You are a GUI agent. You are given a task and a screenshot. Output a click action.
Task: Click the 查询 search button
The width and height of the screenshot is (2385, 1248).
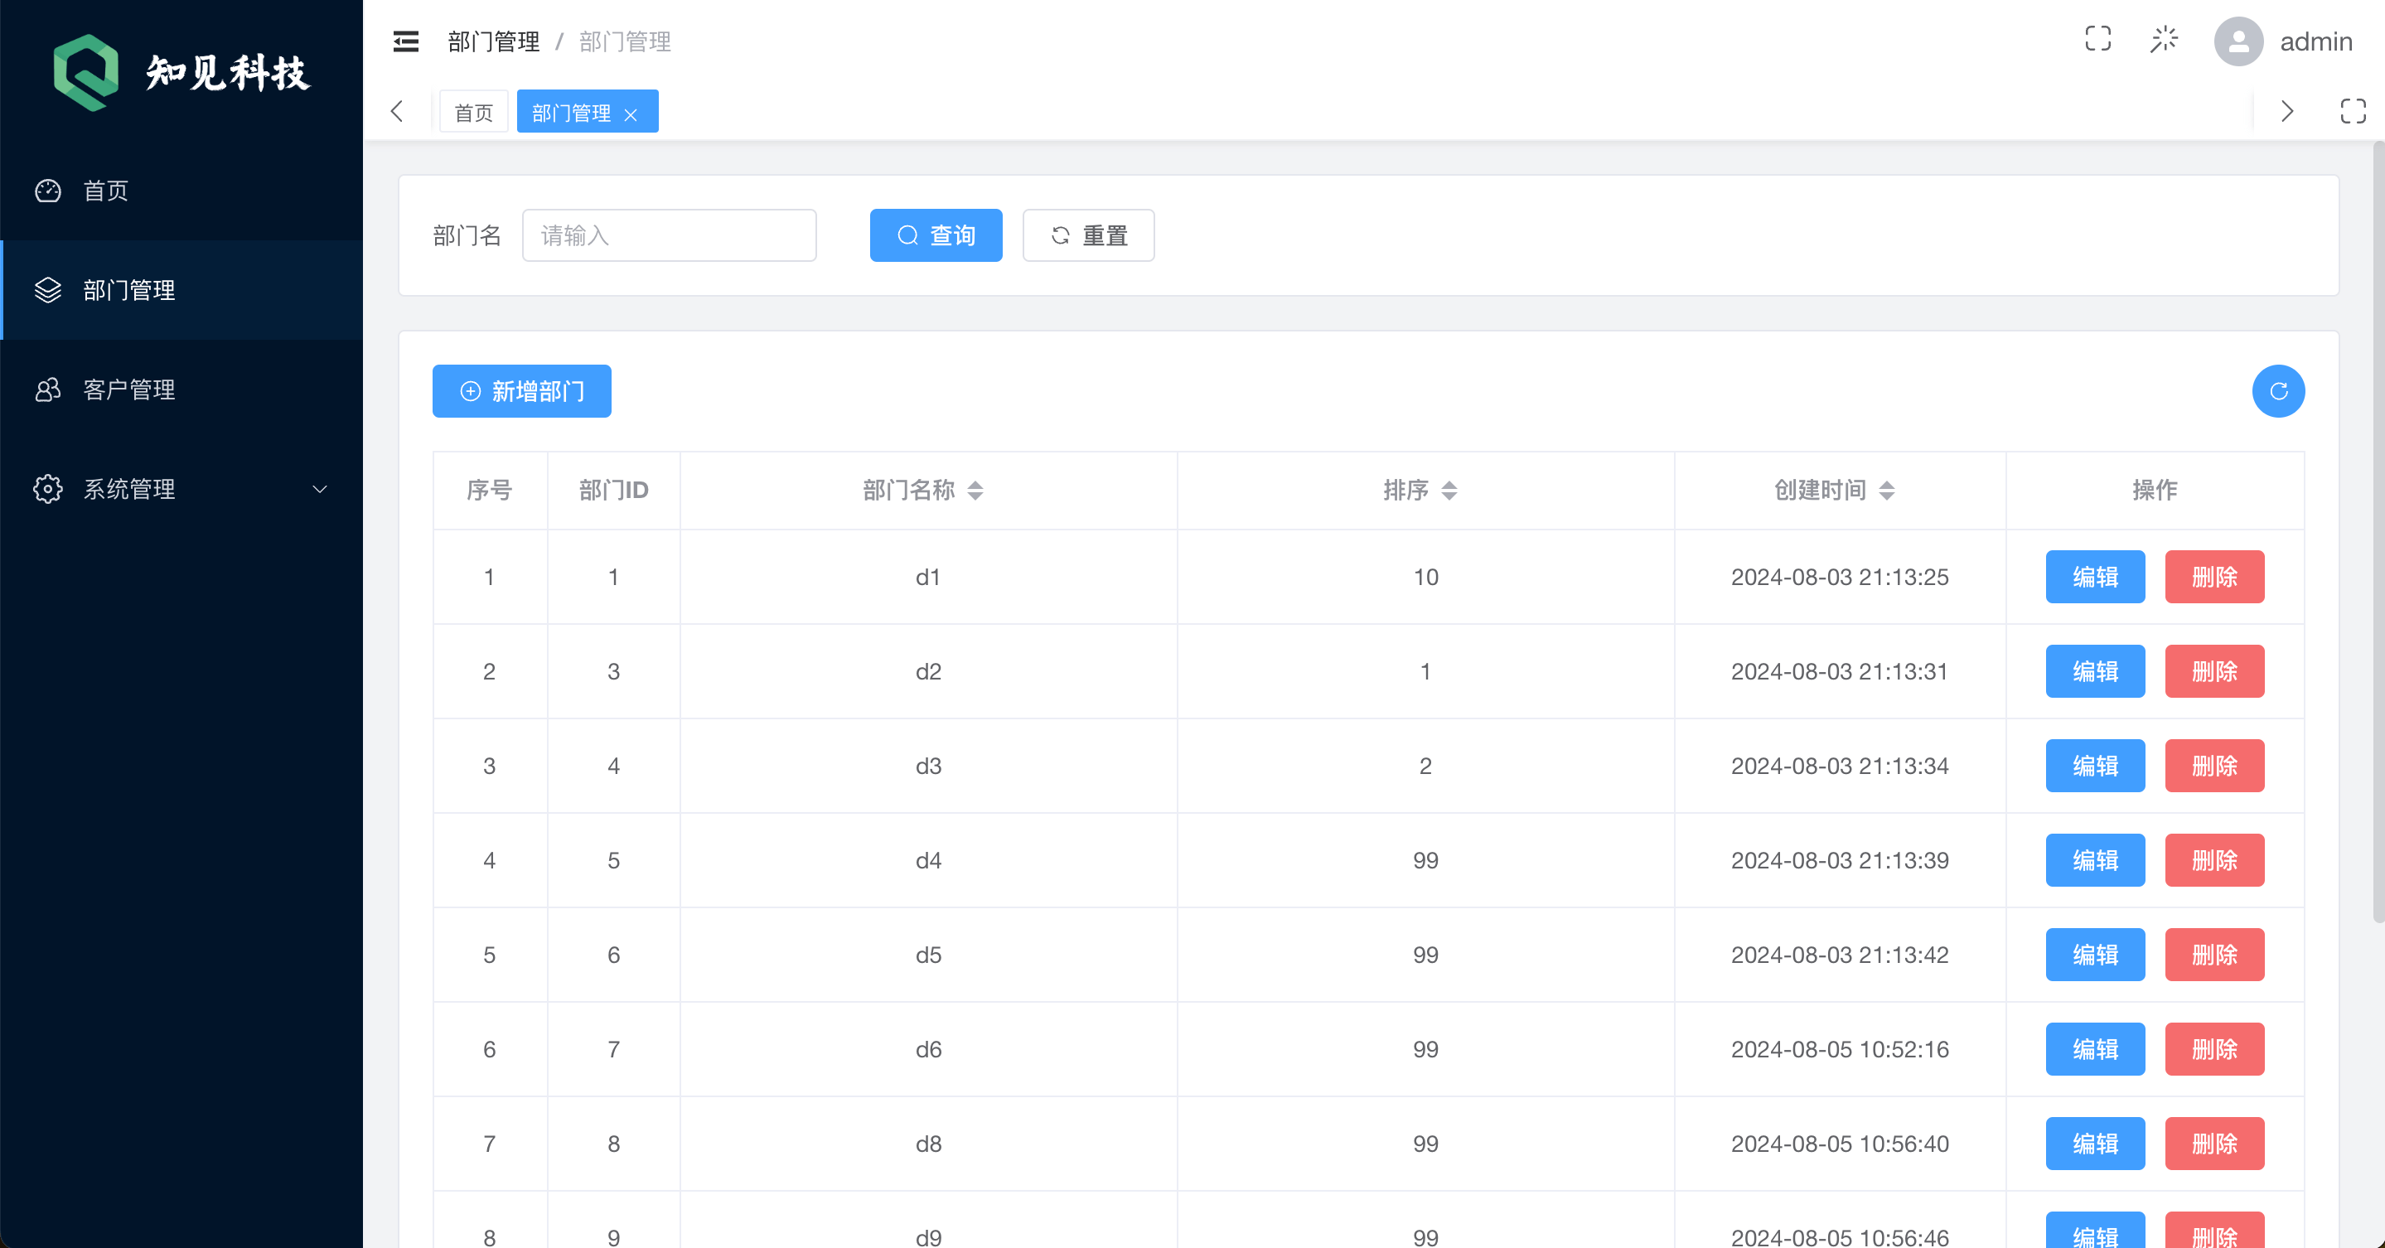click(x=936, y=235)
